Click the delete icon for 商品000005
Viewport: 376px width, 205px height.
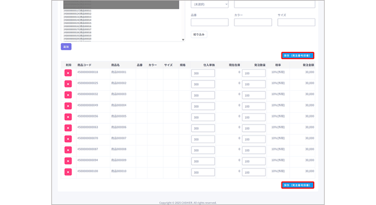[68, 117]
